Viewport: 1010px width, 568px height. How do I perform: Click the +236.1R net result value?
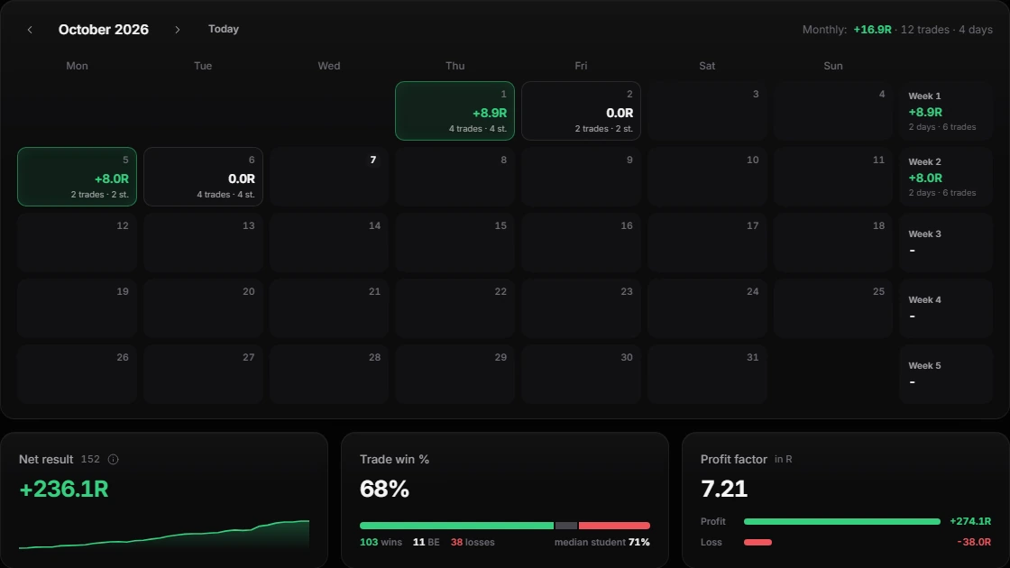(64, 489)
